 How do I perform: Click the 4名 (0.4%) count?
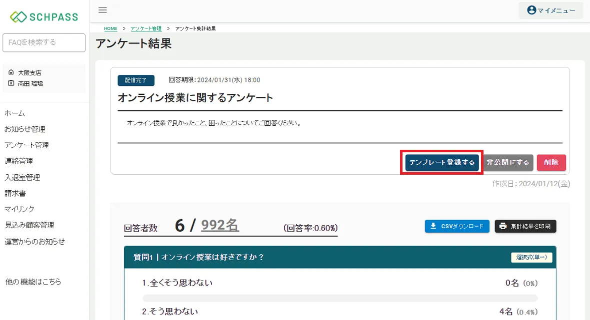pos(518,312)
